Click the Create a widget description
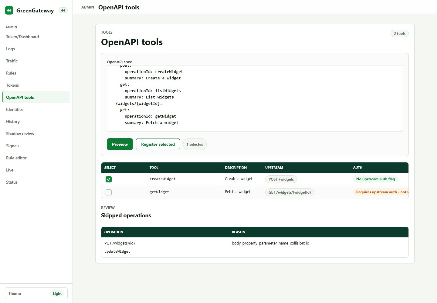 point(239,179)
